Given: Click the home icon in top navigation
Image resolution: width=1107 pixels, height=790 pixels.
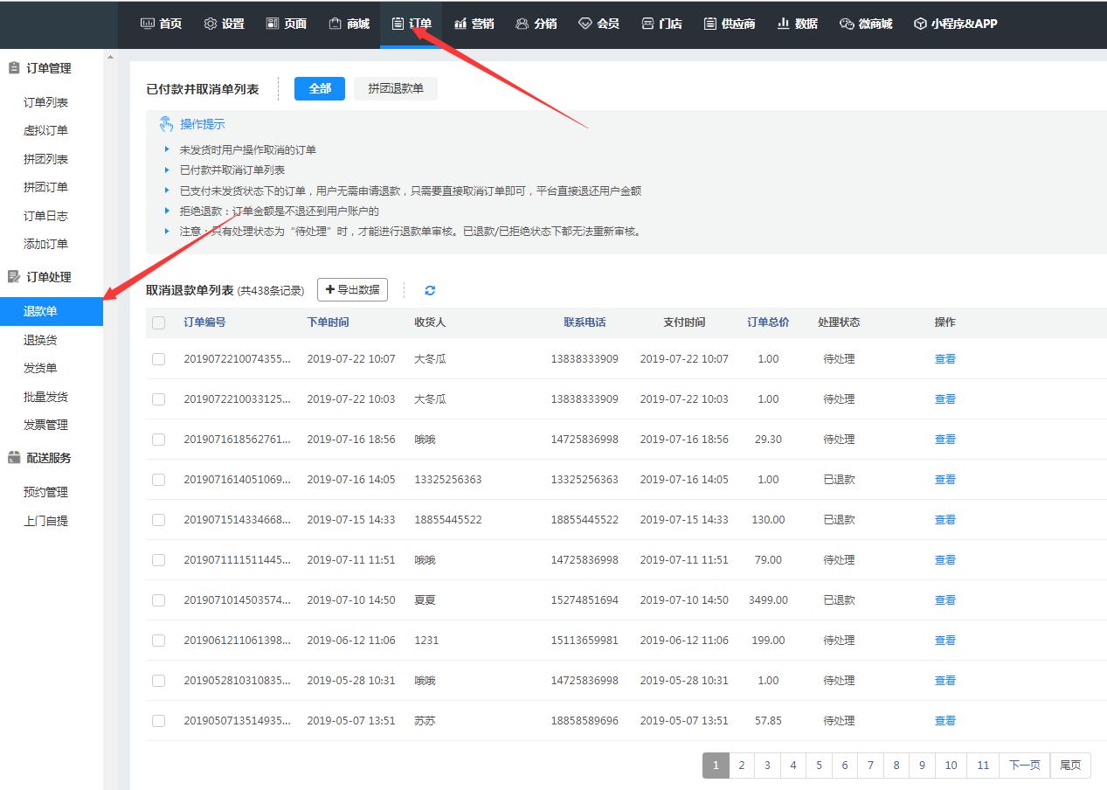Looking at the screenshot, I should (148, 24).
